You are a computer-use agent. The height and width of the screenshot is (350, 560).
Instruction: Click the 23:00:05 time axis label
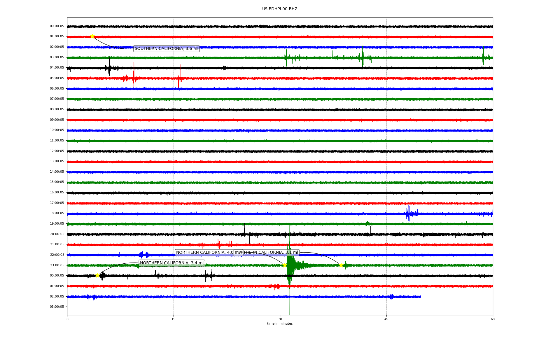[57, 265]
